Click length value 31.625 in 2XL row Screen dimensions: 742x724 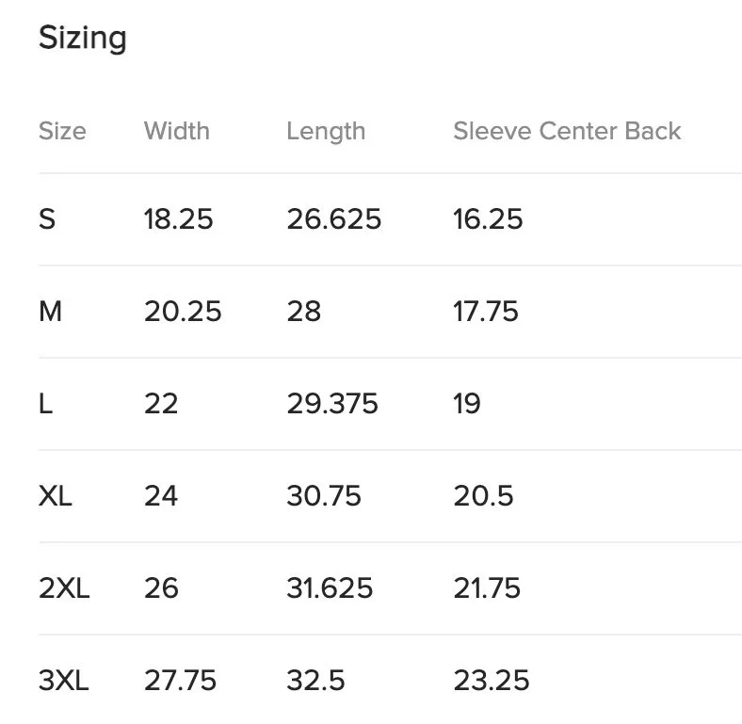point(330,588)
